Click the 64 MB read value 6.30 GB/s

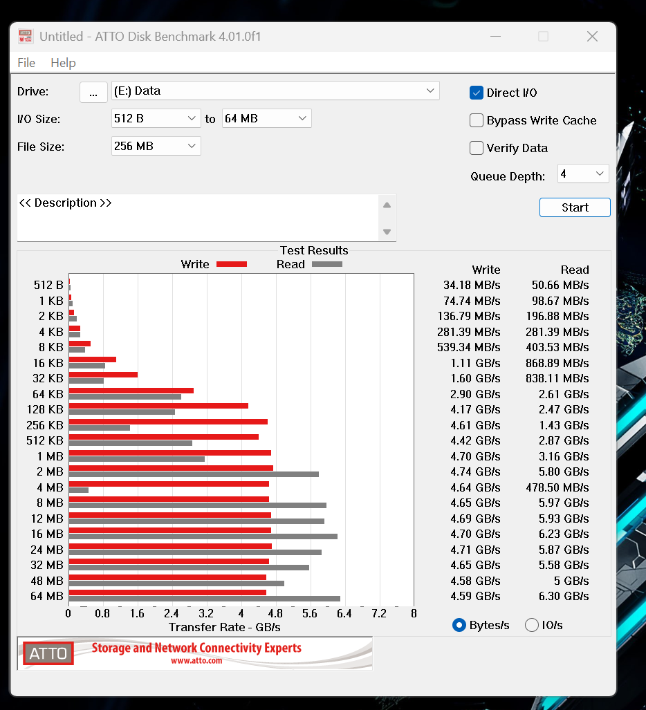pyautogui.click(x=564, y=597)
